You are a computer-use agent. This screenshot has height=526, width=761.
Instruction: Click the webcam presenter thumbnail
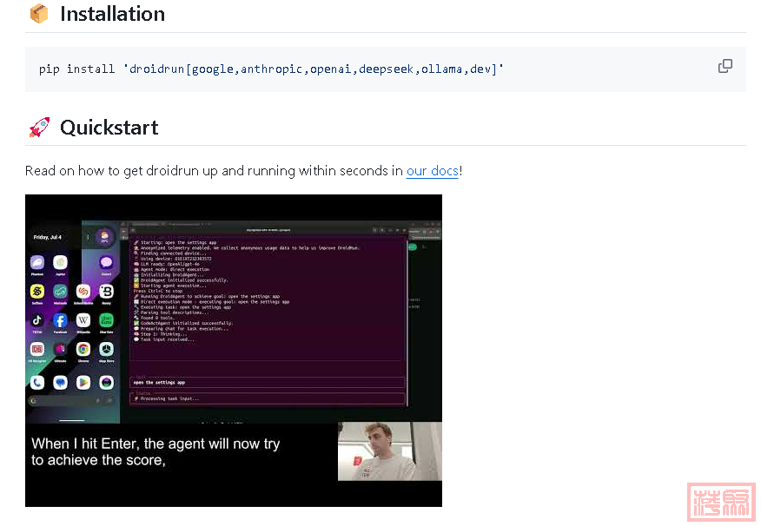389,451
